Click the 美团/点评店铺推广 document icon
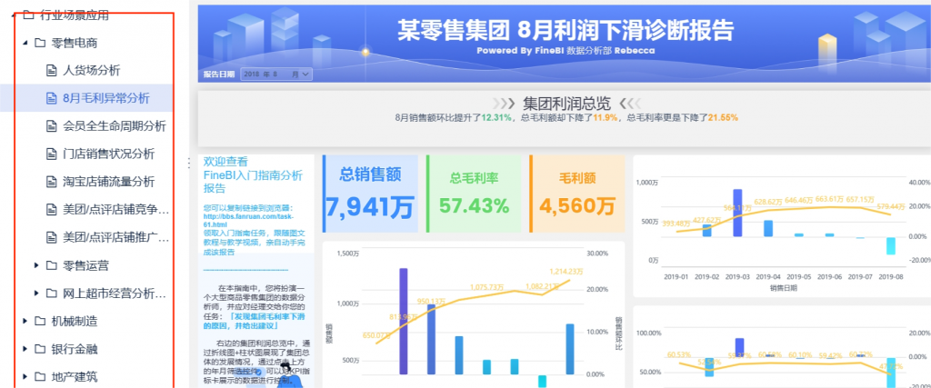The width and height of the screenshot is (931, 388). 52,237
